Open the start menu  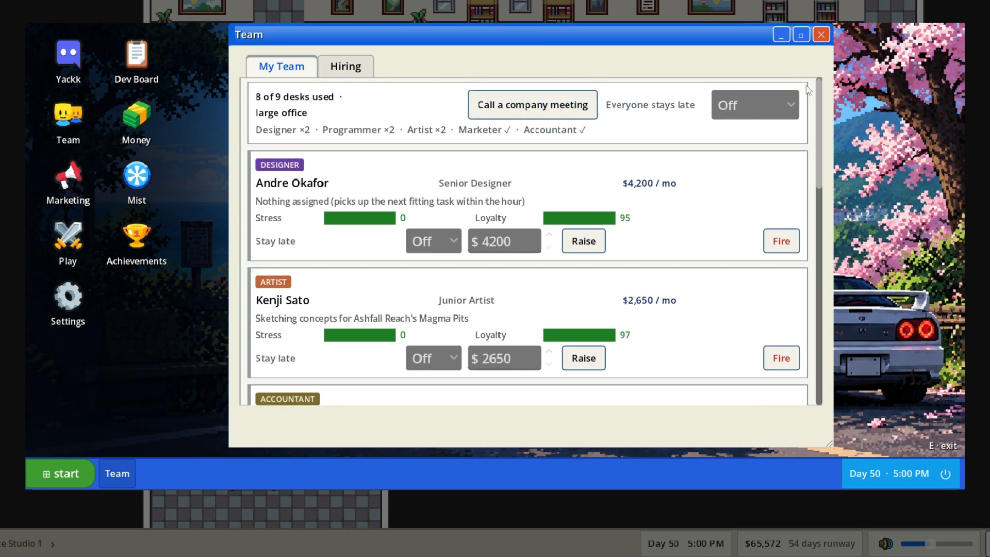60,473
